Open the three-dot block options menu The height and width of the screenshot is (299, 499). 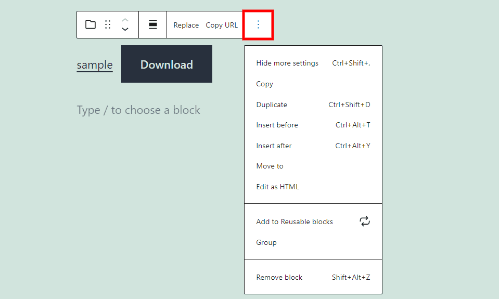click(258, 24)
